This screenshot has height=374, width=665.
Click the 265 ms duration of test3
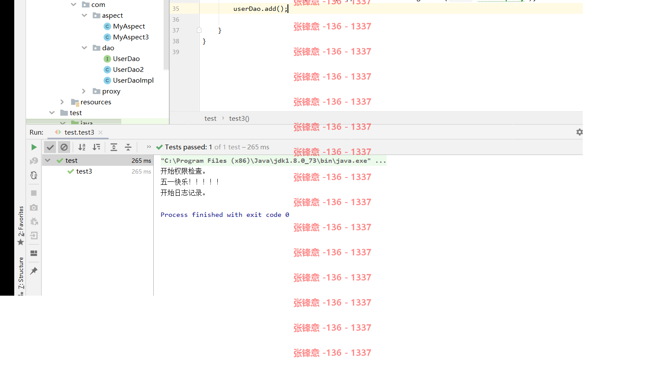tap(141, 171)
